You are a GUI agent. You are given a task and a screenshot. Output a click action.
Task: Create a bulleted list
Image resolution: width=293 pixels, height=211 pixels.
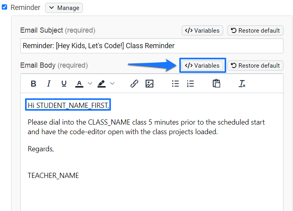(x=175, y=84)
